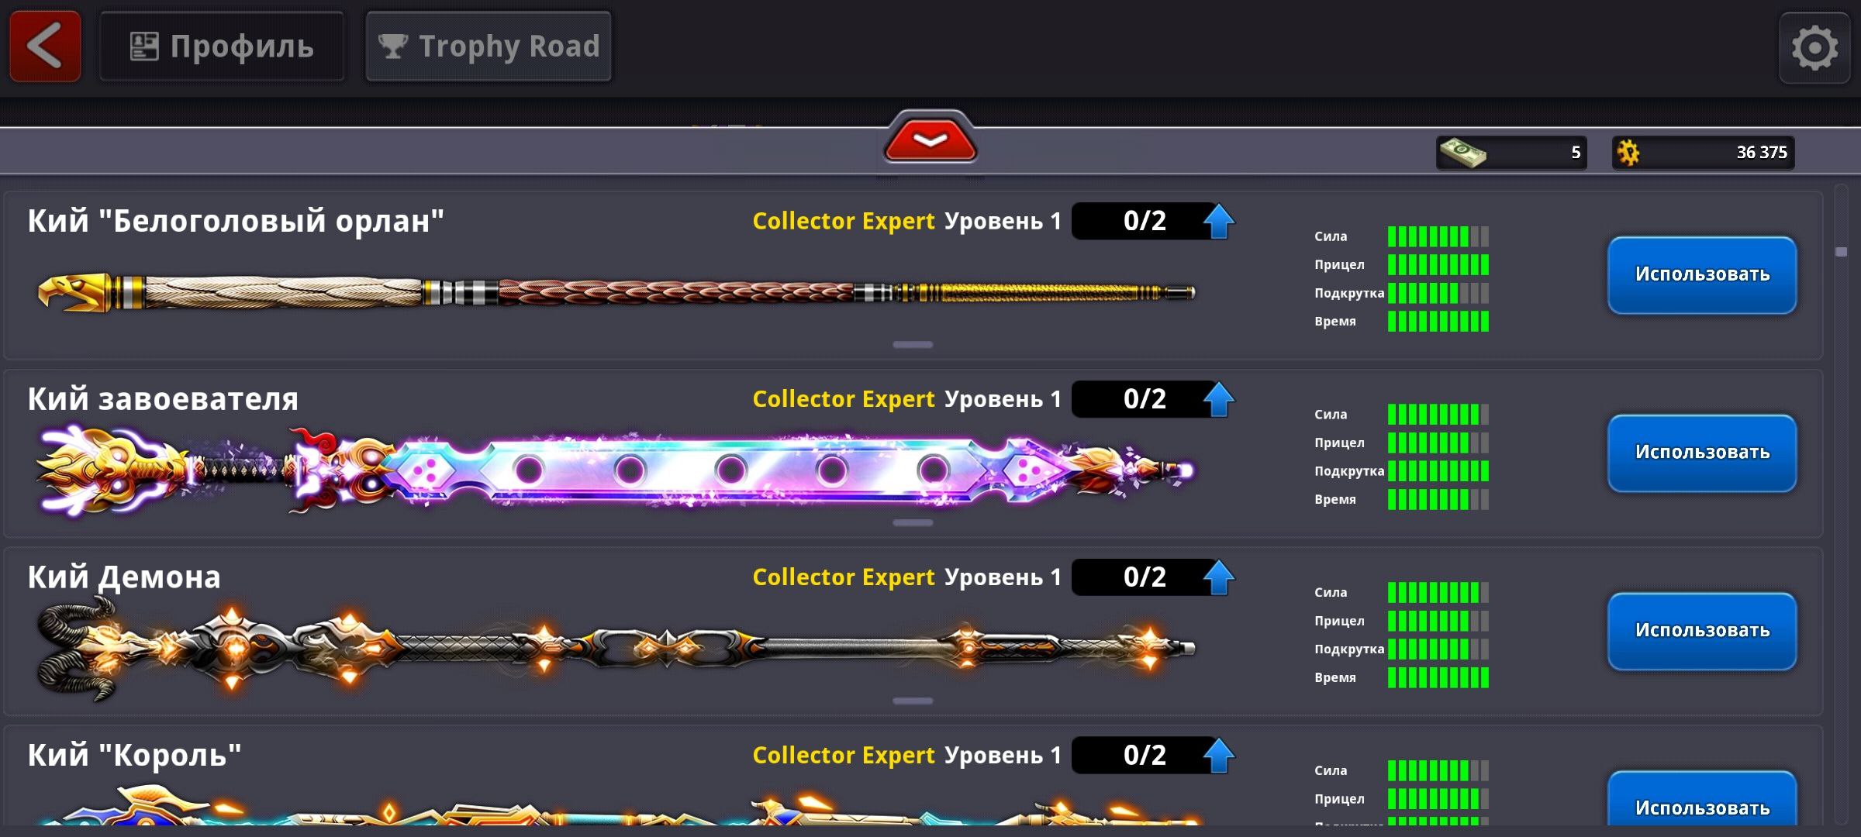Open the Профиль tab

tap(222, 46)
